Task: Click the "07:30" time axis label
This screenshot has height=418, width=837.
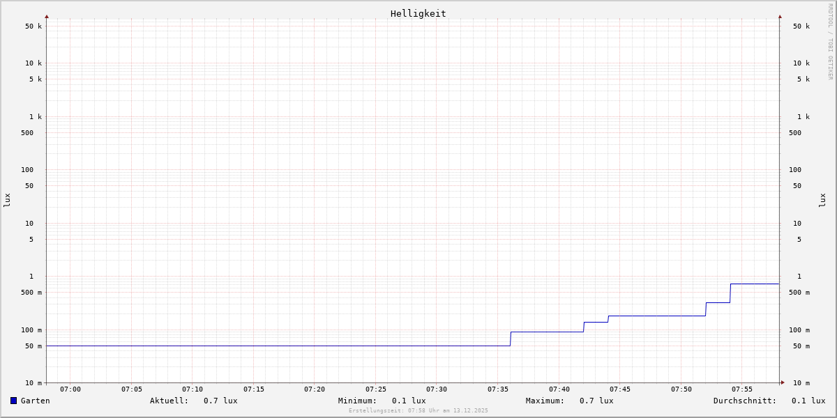Action: [x=437, y=389]
